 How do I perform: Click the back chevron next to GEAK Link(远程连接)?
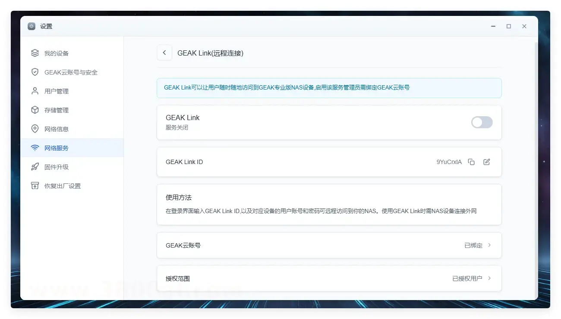pos(164,53)
